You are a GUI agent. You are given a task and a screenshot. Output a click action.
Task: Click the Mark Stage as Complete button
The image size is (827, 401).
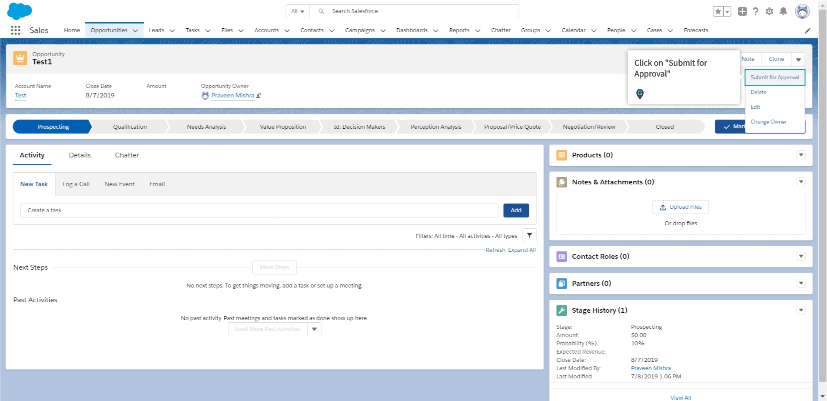coord(730,127)
